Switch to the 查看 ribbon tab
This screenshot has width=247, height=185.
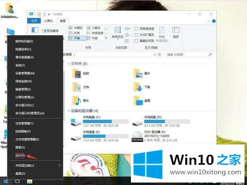coord(63,21)
